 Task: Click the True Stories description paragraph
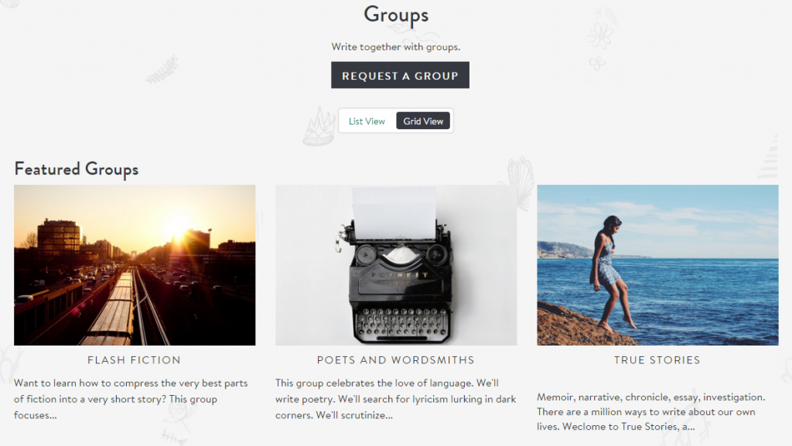[651, 412]
